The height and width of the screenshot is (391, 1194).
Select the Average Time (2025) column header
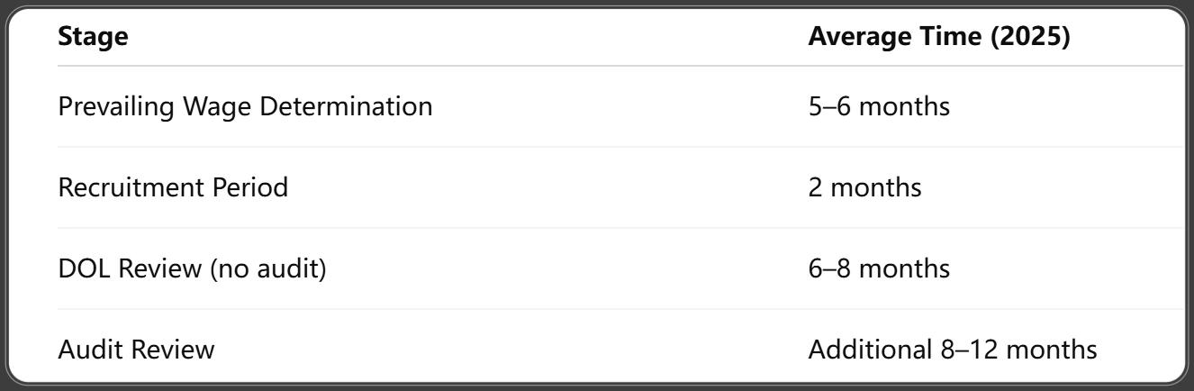pyautogui.click(x=939, y=41)
